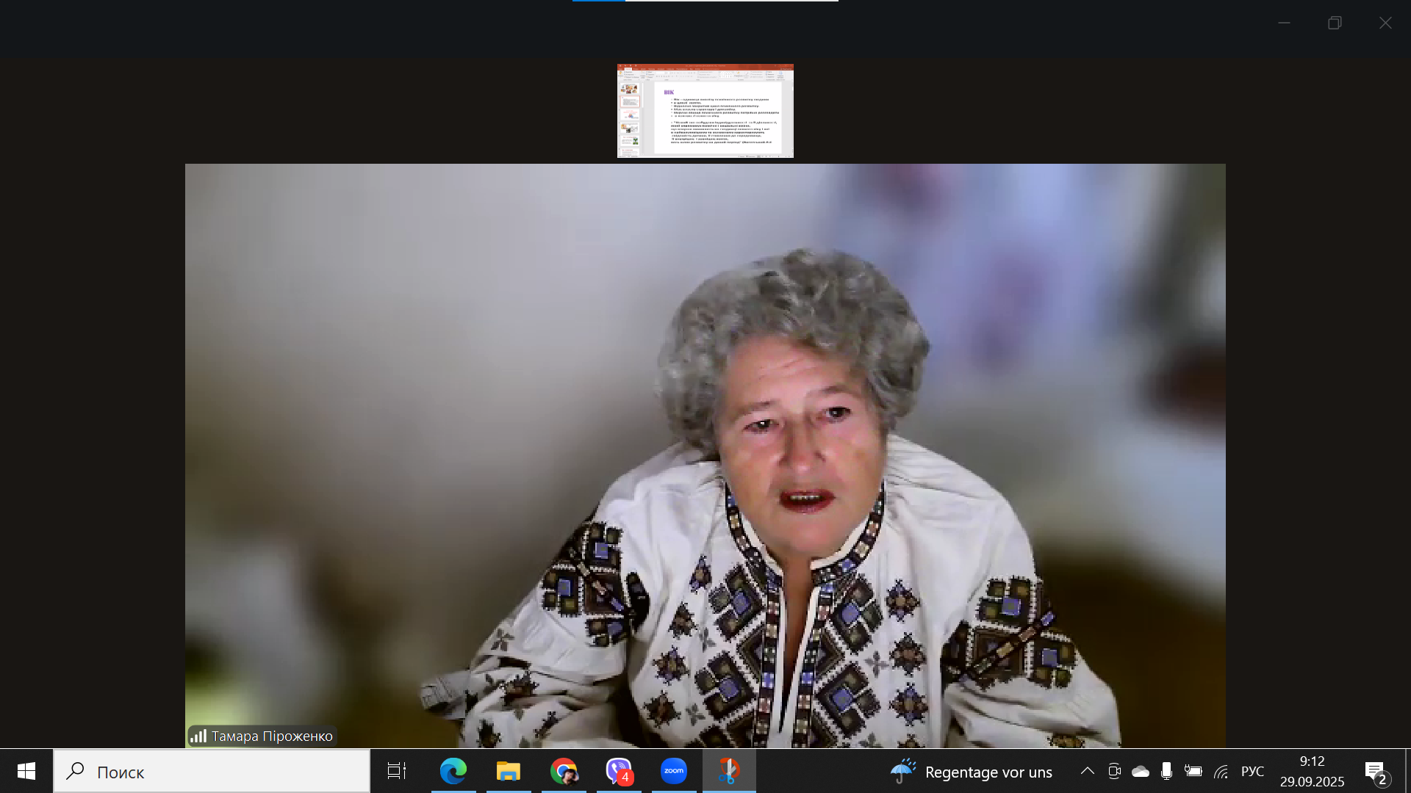Click the OneDrive cloud tray icon
Screen dimensions: 1411x793
click(1140, 771)
